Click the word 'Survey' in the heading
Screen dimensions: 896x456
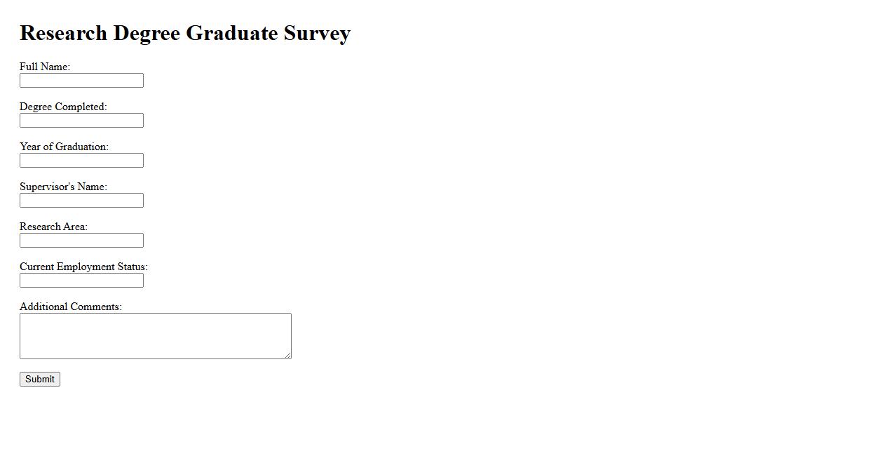coord(317,33)
